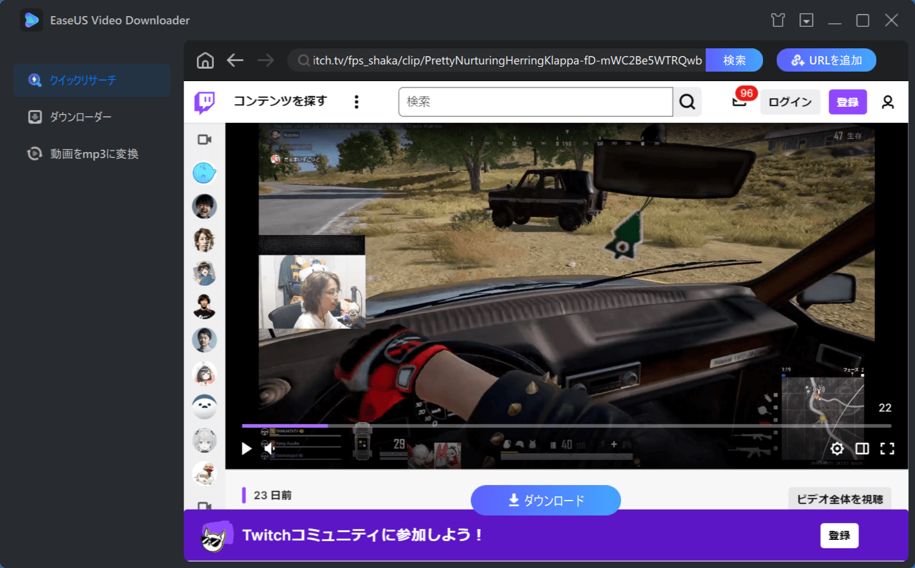The width and height of the screenshot is (915, 568).
Task: Open コンテンツを探す link
Action: click(x=280, y=101)
